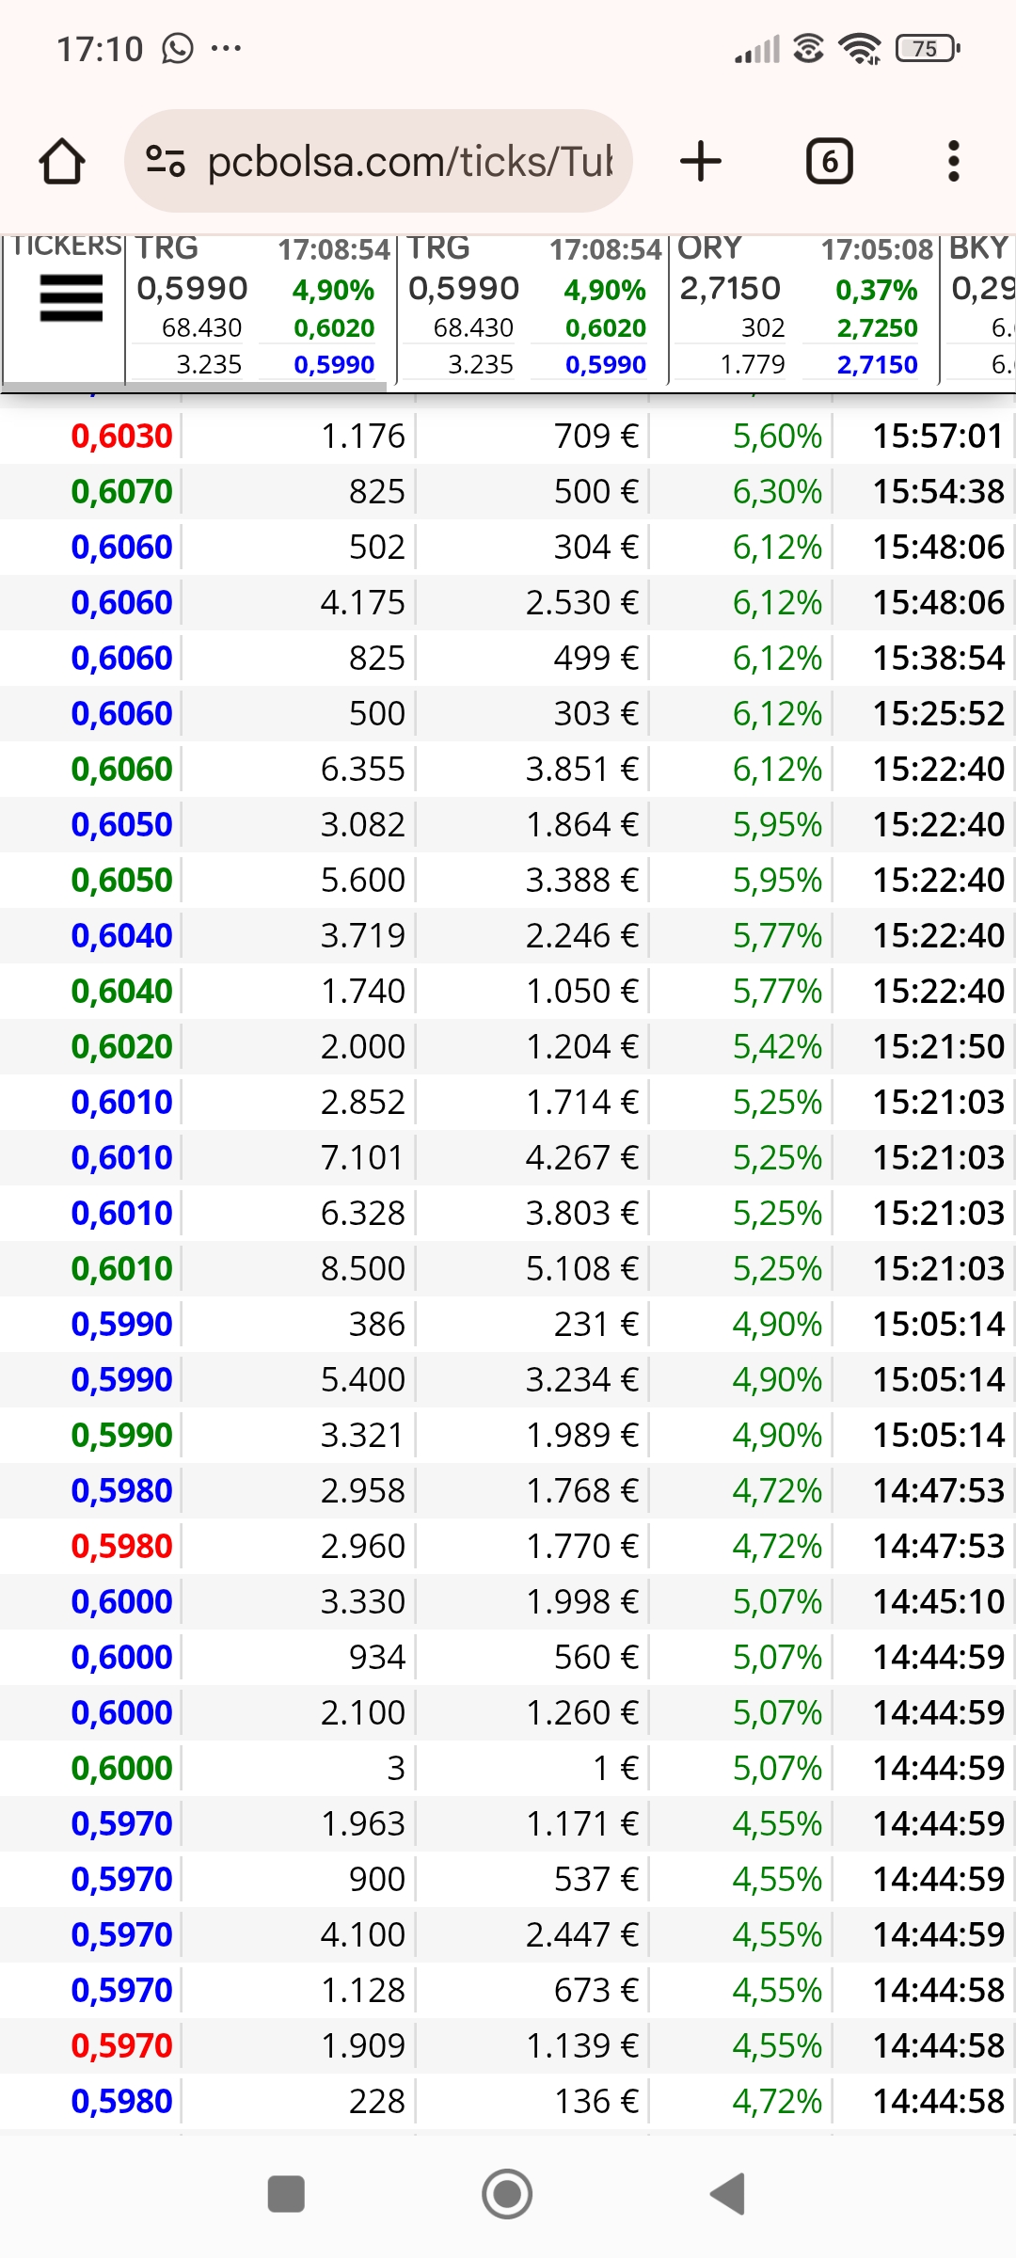Open the TICKERS hamburger menu

point(71,298)
